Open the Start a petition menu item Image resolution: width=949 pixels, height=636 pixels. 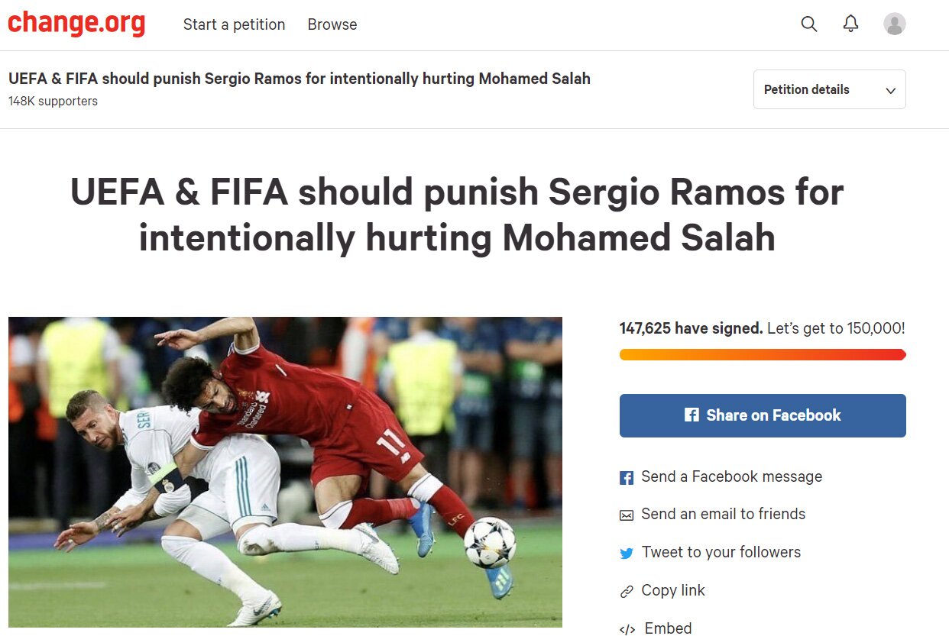[x=234, y=24]
